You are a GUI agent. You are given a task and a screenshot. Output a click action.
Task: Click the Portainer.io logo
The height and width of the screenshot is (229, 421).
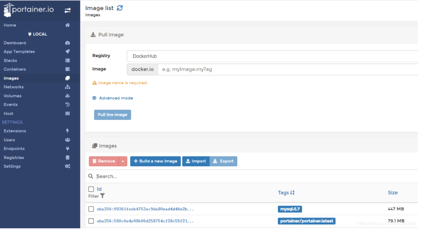[29, 10]
